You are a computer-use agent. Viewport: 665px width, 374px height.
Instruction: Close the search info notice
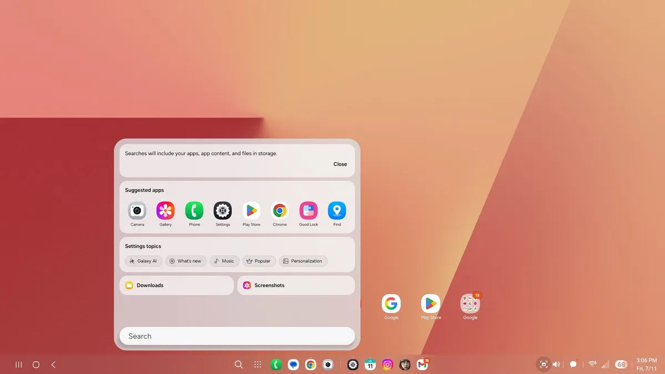point(340,164)
